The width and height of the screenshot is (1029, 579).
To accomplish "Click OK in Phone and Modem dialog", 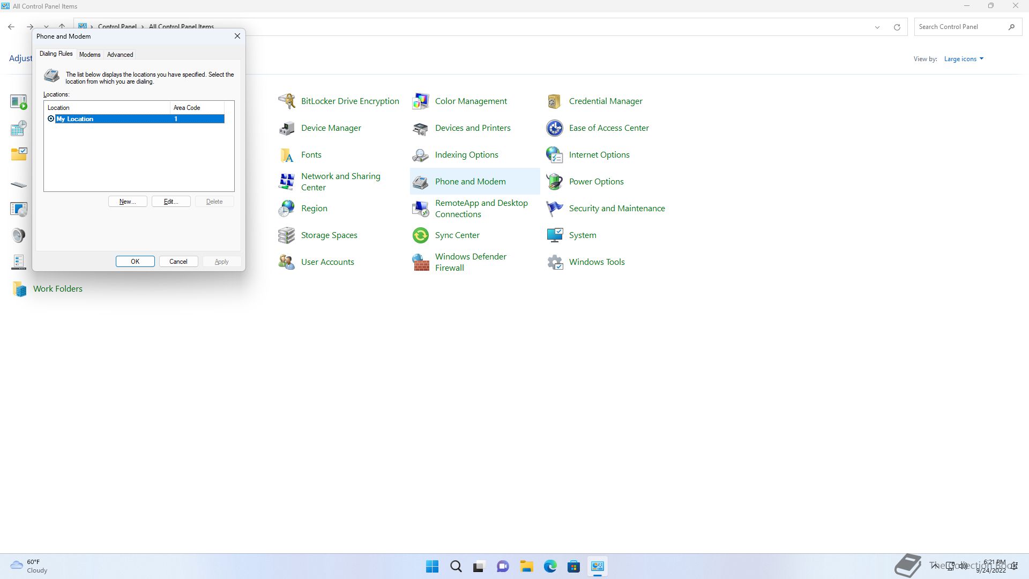I will pyautogui.click(x=135, y=262).
